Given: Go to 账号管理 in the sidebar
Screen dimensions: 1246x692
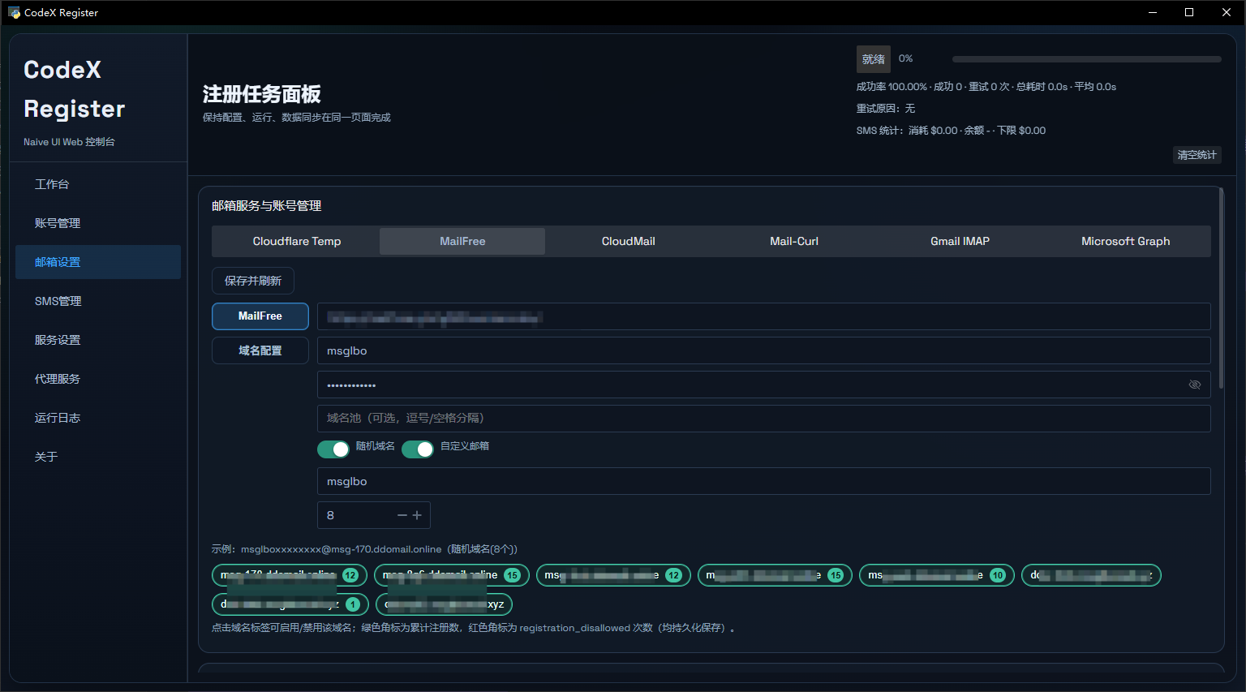Looking at the screenshot, I should point(98,223).
